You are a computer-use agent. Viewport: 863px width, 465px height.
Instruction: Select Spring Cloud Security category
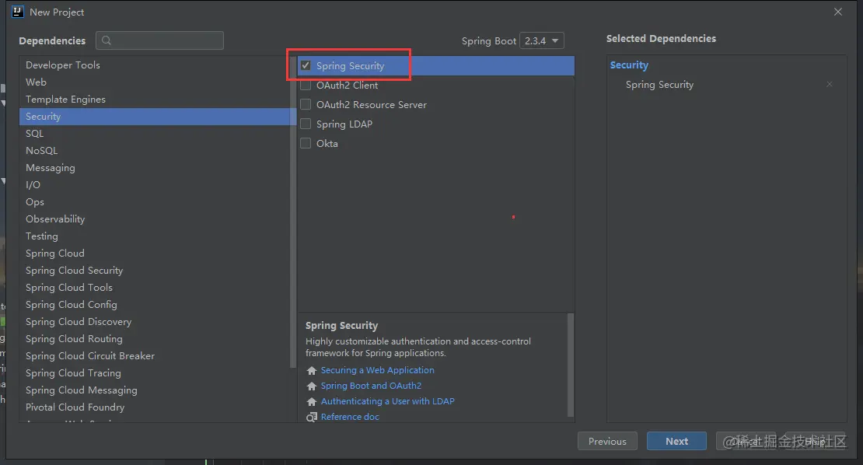coord(157,270)
